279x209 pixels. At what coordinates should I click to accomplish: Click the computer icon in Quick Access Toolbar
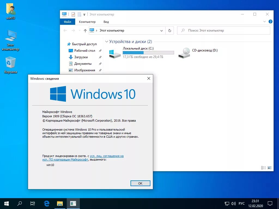[x=64, y=14]
